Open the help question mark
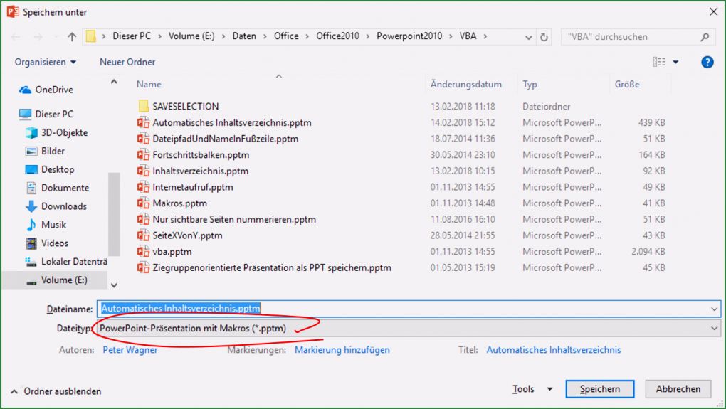Image resolution: width=726 pixels, height=409 pixels. tap(707, 62)
